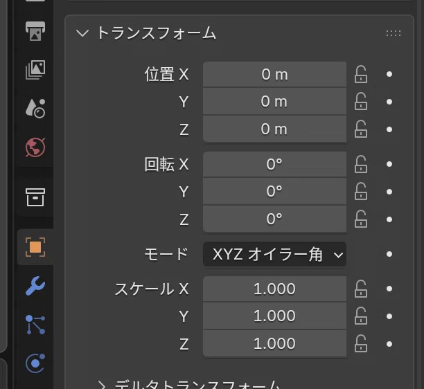Open the モード XYZ オイラー角 dropdown

point(274,254)
